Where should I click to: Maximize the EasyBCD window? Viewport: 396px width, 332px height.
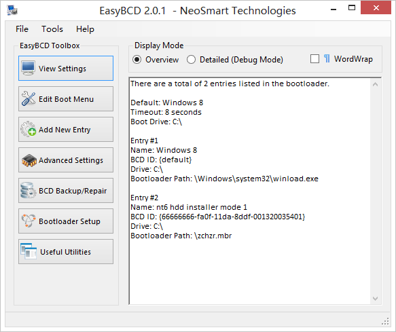pos(352,8)
